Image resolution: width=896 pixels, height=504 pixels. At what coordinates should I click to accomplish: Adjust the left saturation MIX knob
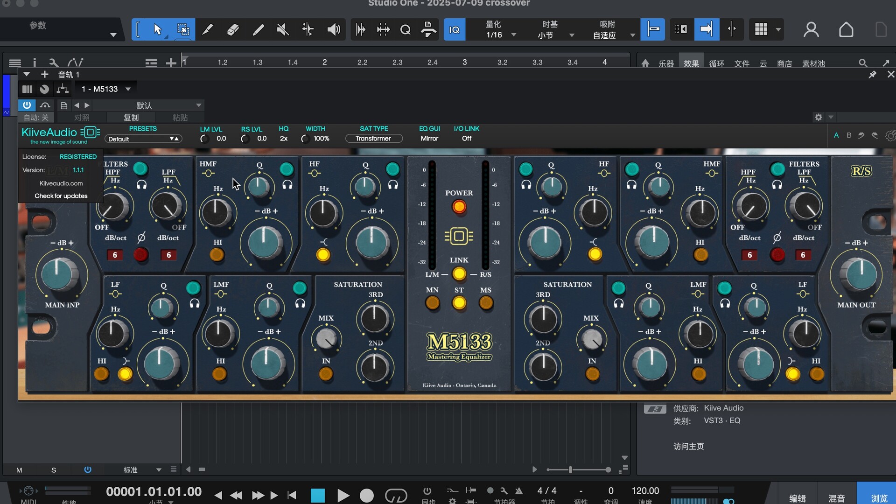(x=326, y=339)
